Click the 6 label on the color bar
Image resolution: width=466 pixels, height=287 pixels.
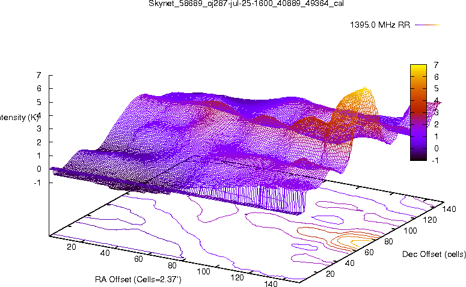tap(436, 77)
